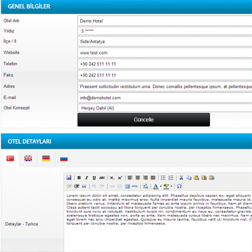Click the Otel Konsepti label
Screen dimensions: 252x252
click(x=17, y=108)
